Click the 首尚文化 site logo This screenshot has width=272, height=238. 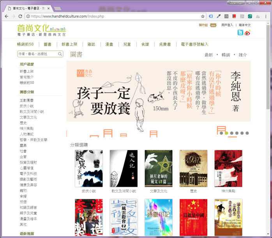(x=41, y=30)
